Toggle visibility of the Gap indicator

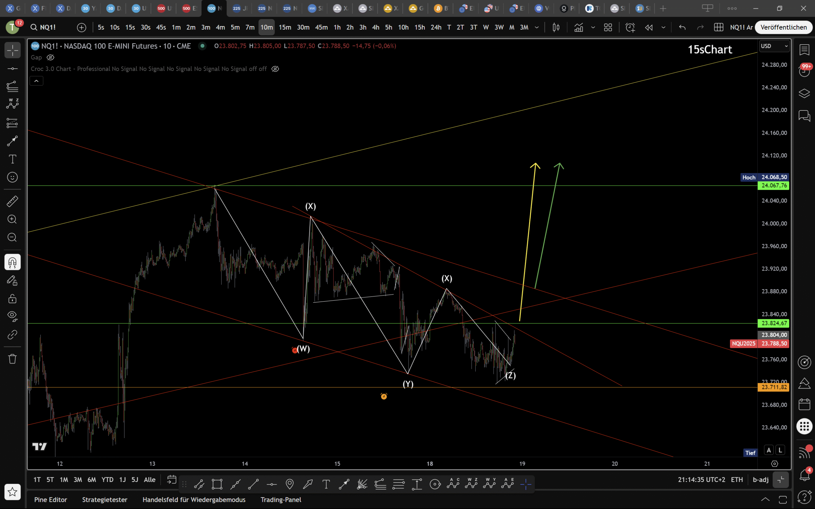51,58
